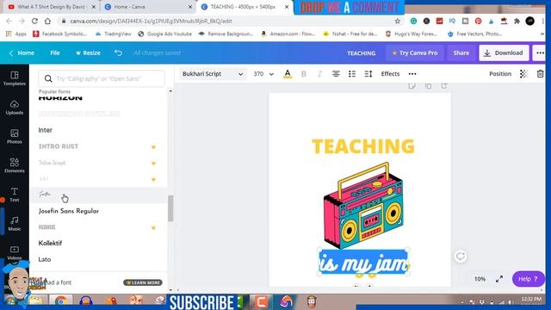
Task: Open browser extensions puzzle icon
Action: click(517, 21)
